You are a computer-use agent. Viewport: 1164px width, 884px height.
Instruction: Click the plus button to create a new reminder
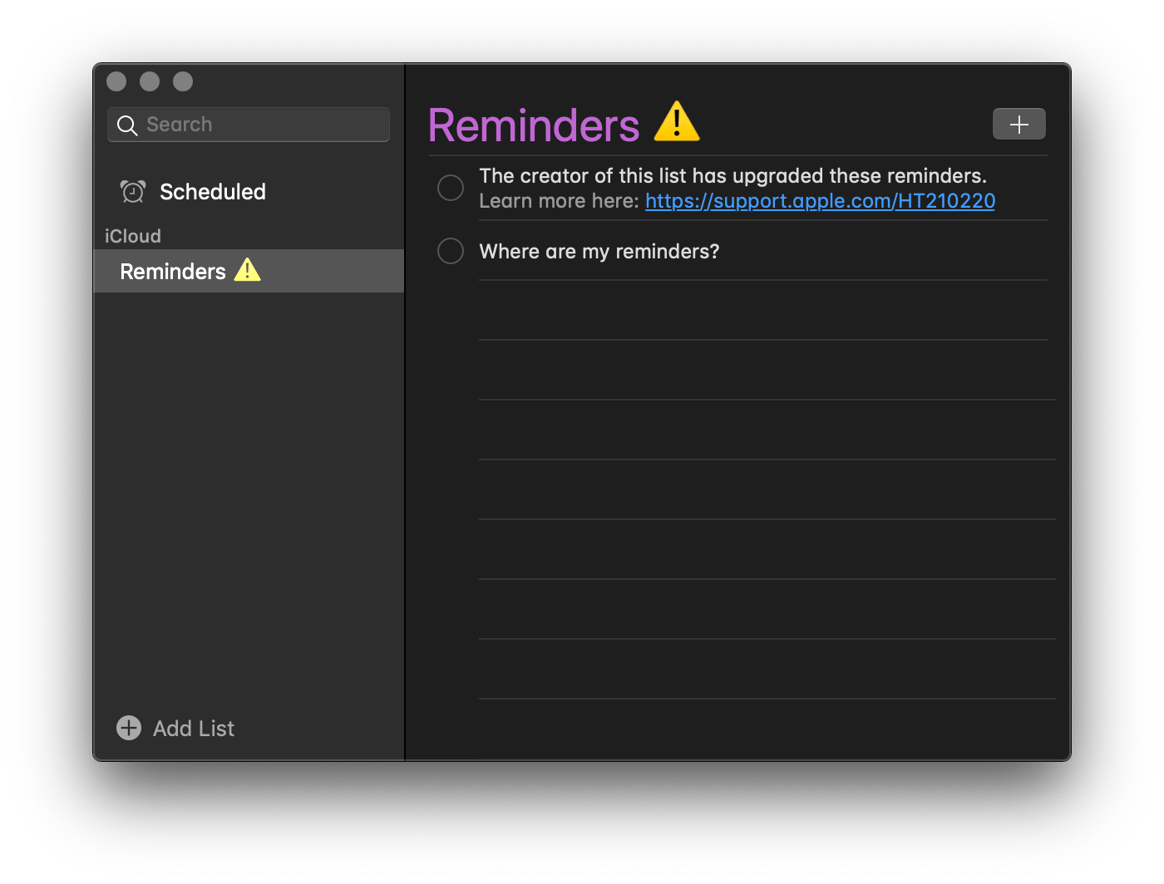pyautogui.click(x=1018, y=123)
